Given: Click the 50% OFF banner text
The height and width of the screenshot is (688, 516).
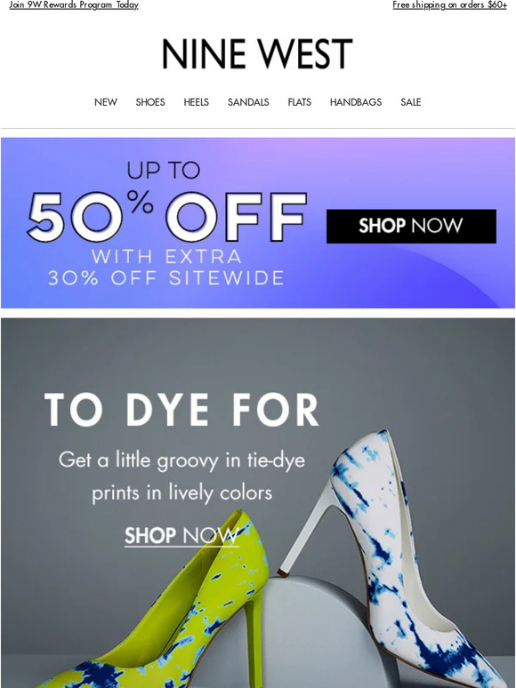Looking at the screenshot, I should click(167, 216).
